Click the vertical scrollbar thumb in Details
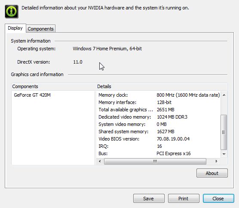239x208 pixels. tap(224, 132)
